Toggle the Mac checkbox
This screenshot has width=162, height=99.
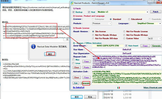[x=73, y=60]
